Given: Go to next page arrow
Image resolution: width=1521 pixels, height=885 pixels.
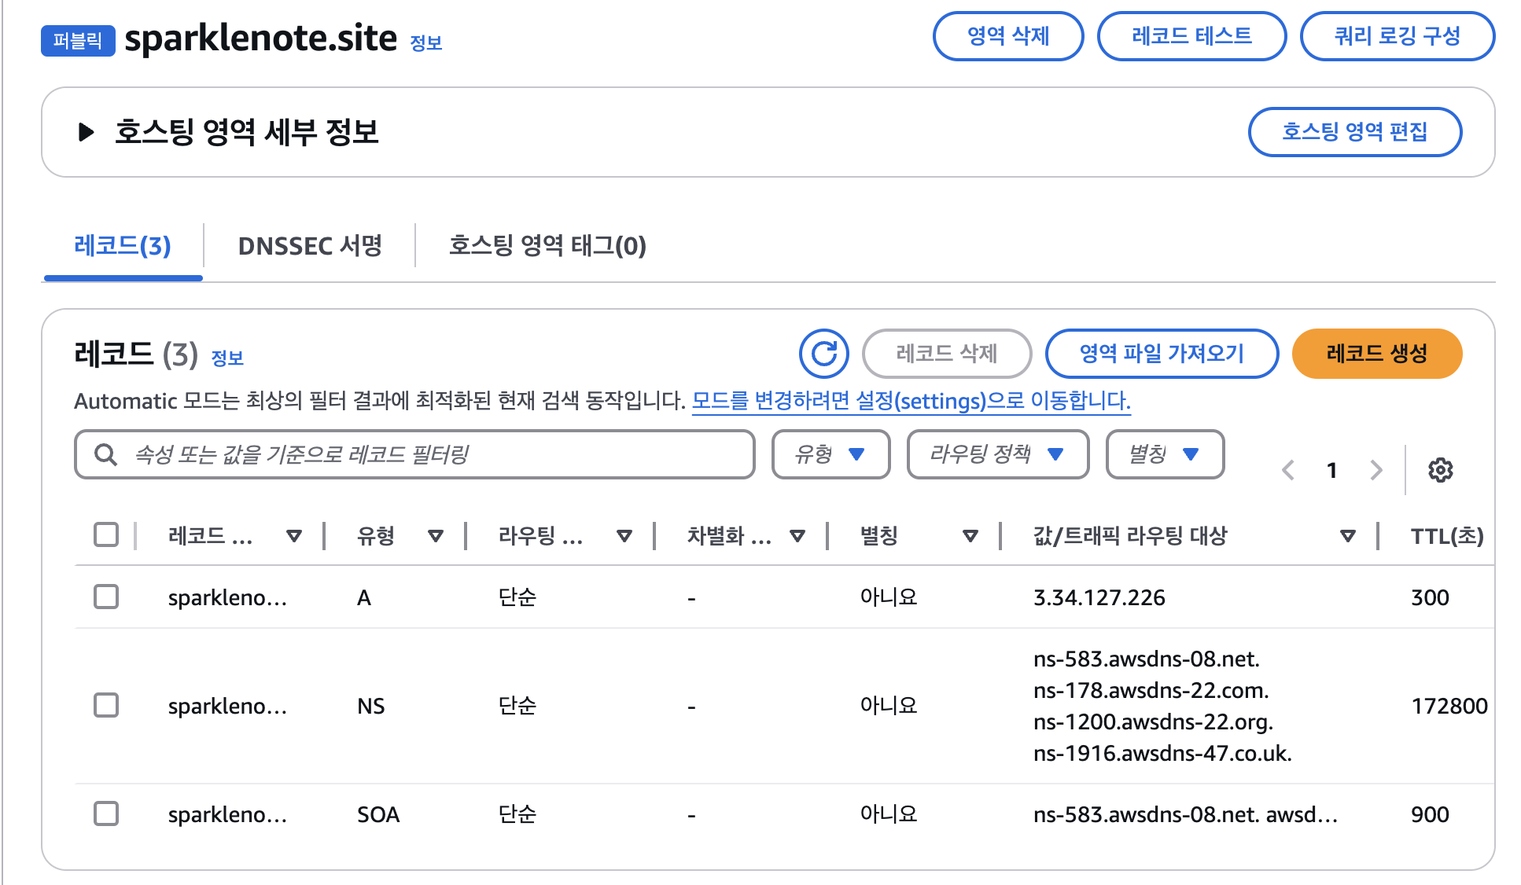Looking at the screenshot, I should point(1376,470).
